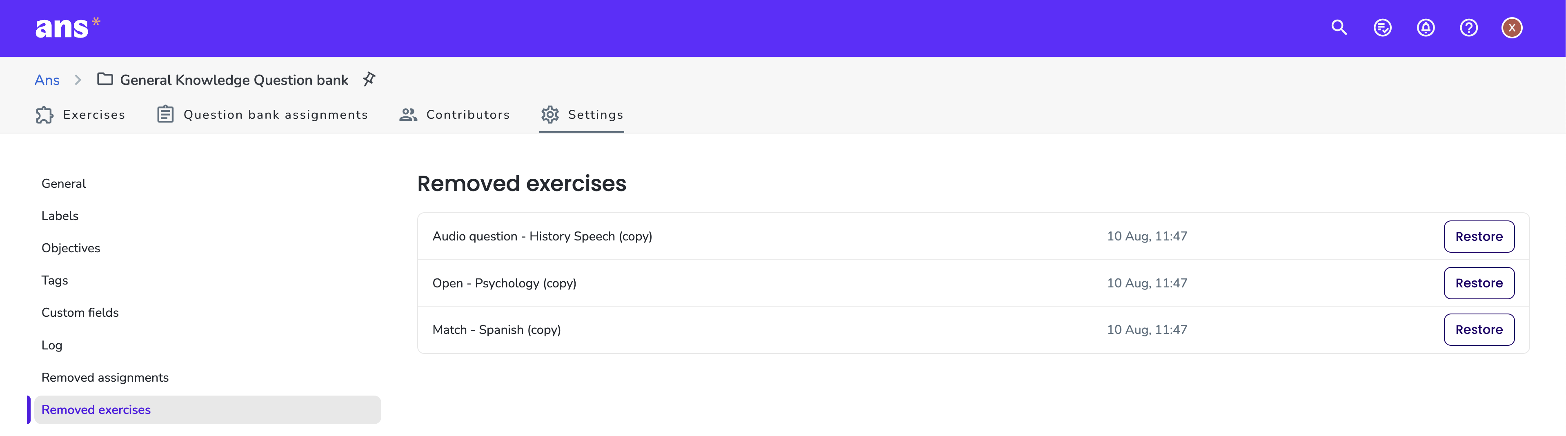Viewport: 1566px width, 436px height.
Task: Restore Match - Spanish (copy) exercise
Action: (x=1479, y=329)
